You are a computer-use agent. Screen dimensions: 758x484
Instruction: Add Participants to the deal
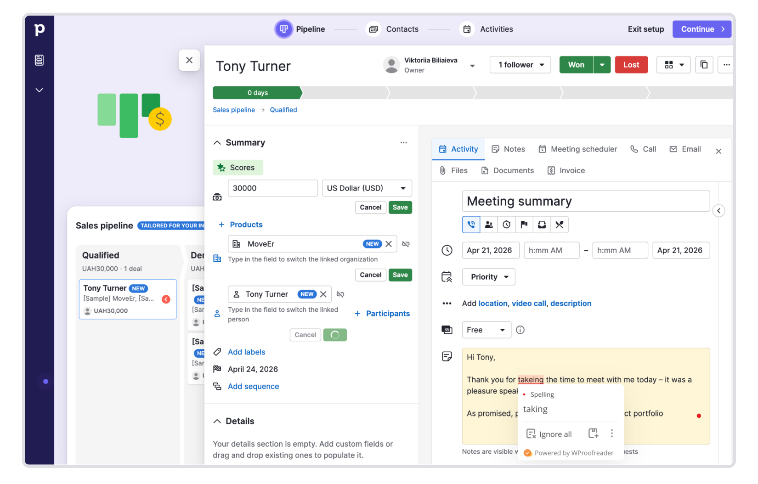(x=382, y=314)
